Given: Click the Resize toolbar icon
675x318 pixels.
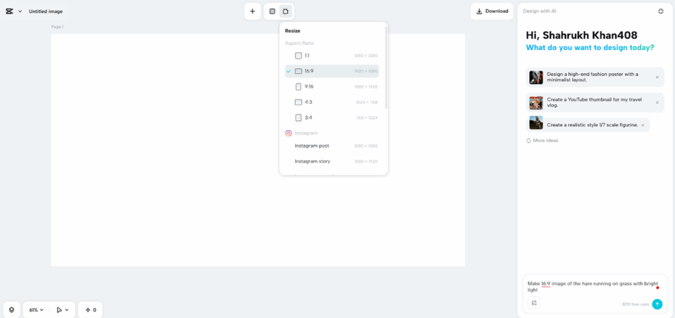Looking at the screenshot, I should pyautogui.click(x=285, y=11).
